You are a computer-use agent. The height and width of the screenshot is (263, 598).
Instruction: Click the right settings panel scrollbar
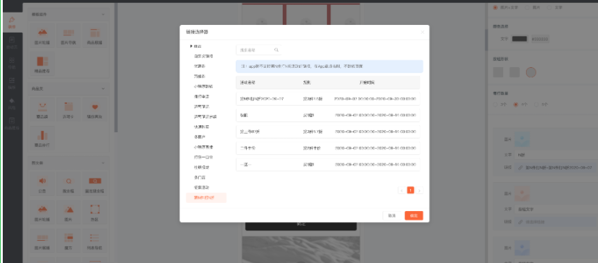(x=486, y=40)
